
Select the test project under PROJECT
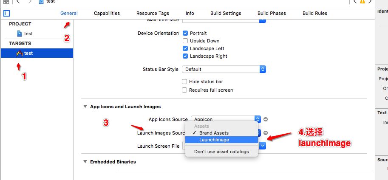(x=28, y=34)
